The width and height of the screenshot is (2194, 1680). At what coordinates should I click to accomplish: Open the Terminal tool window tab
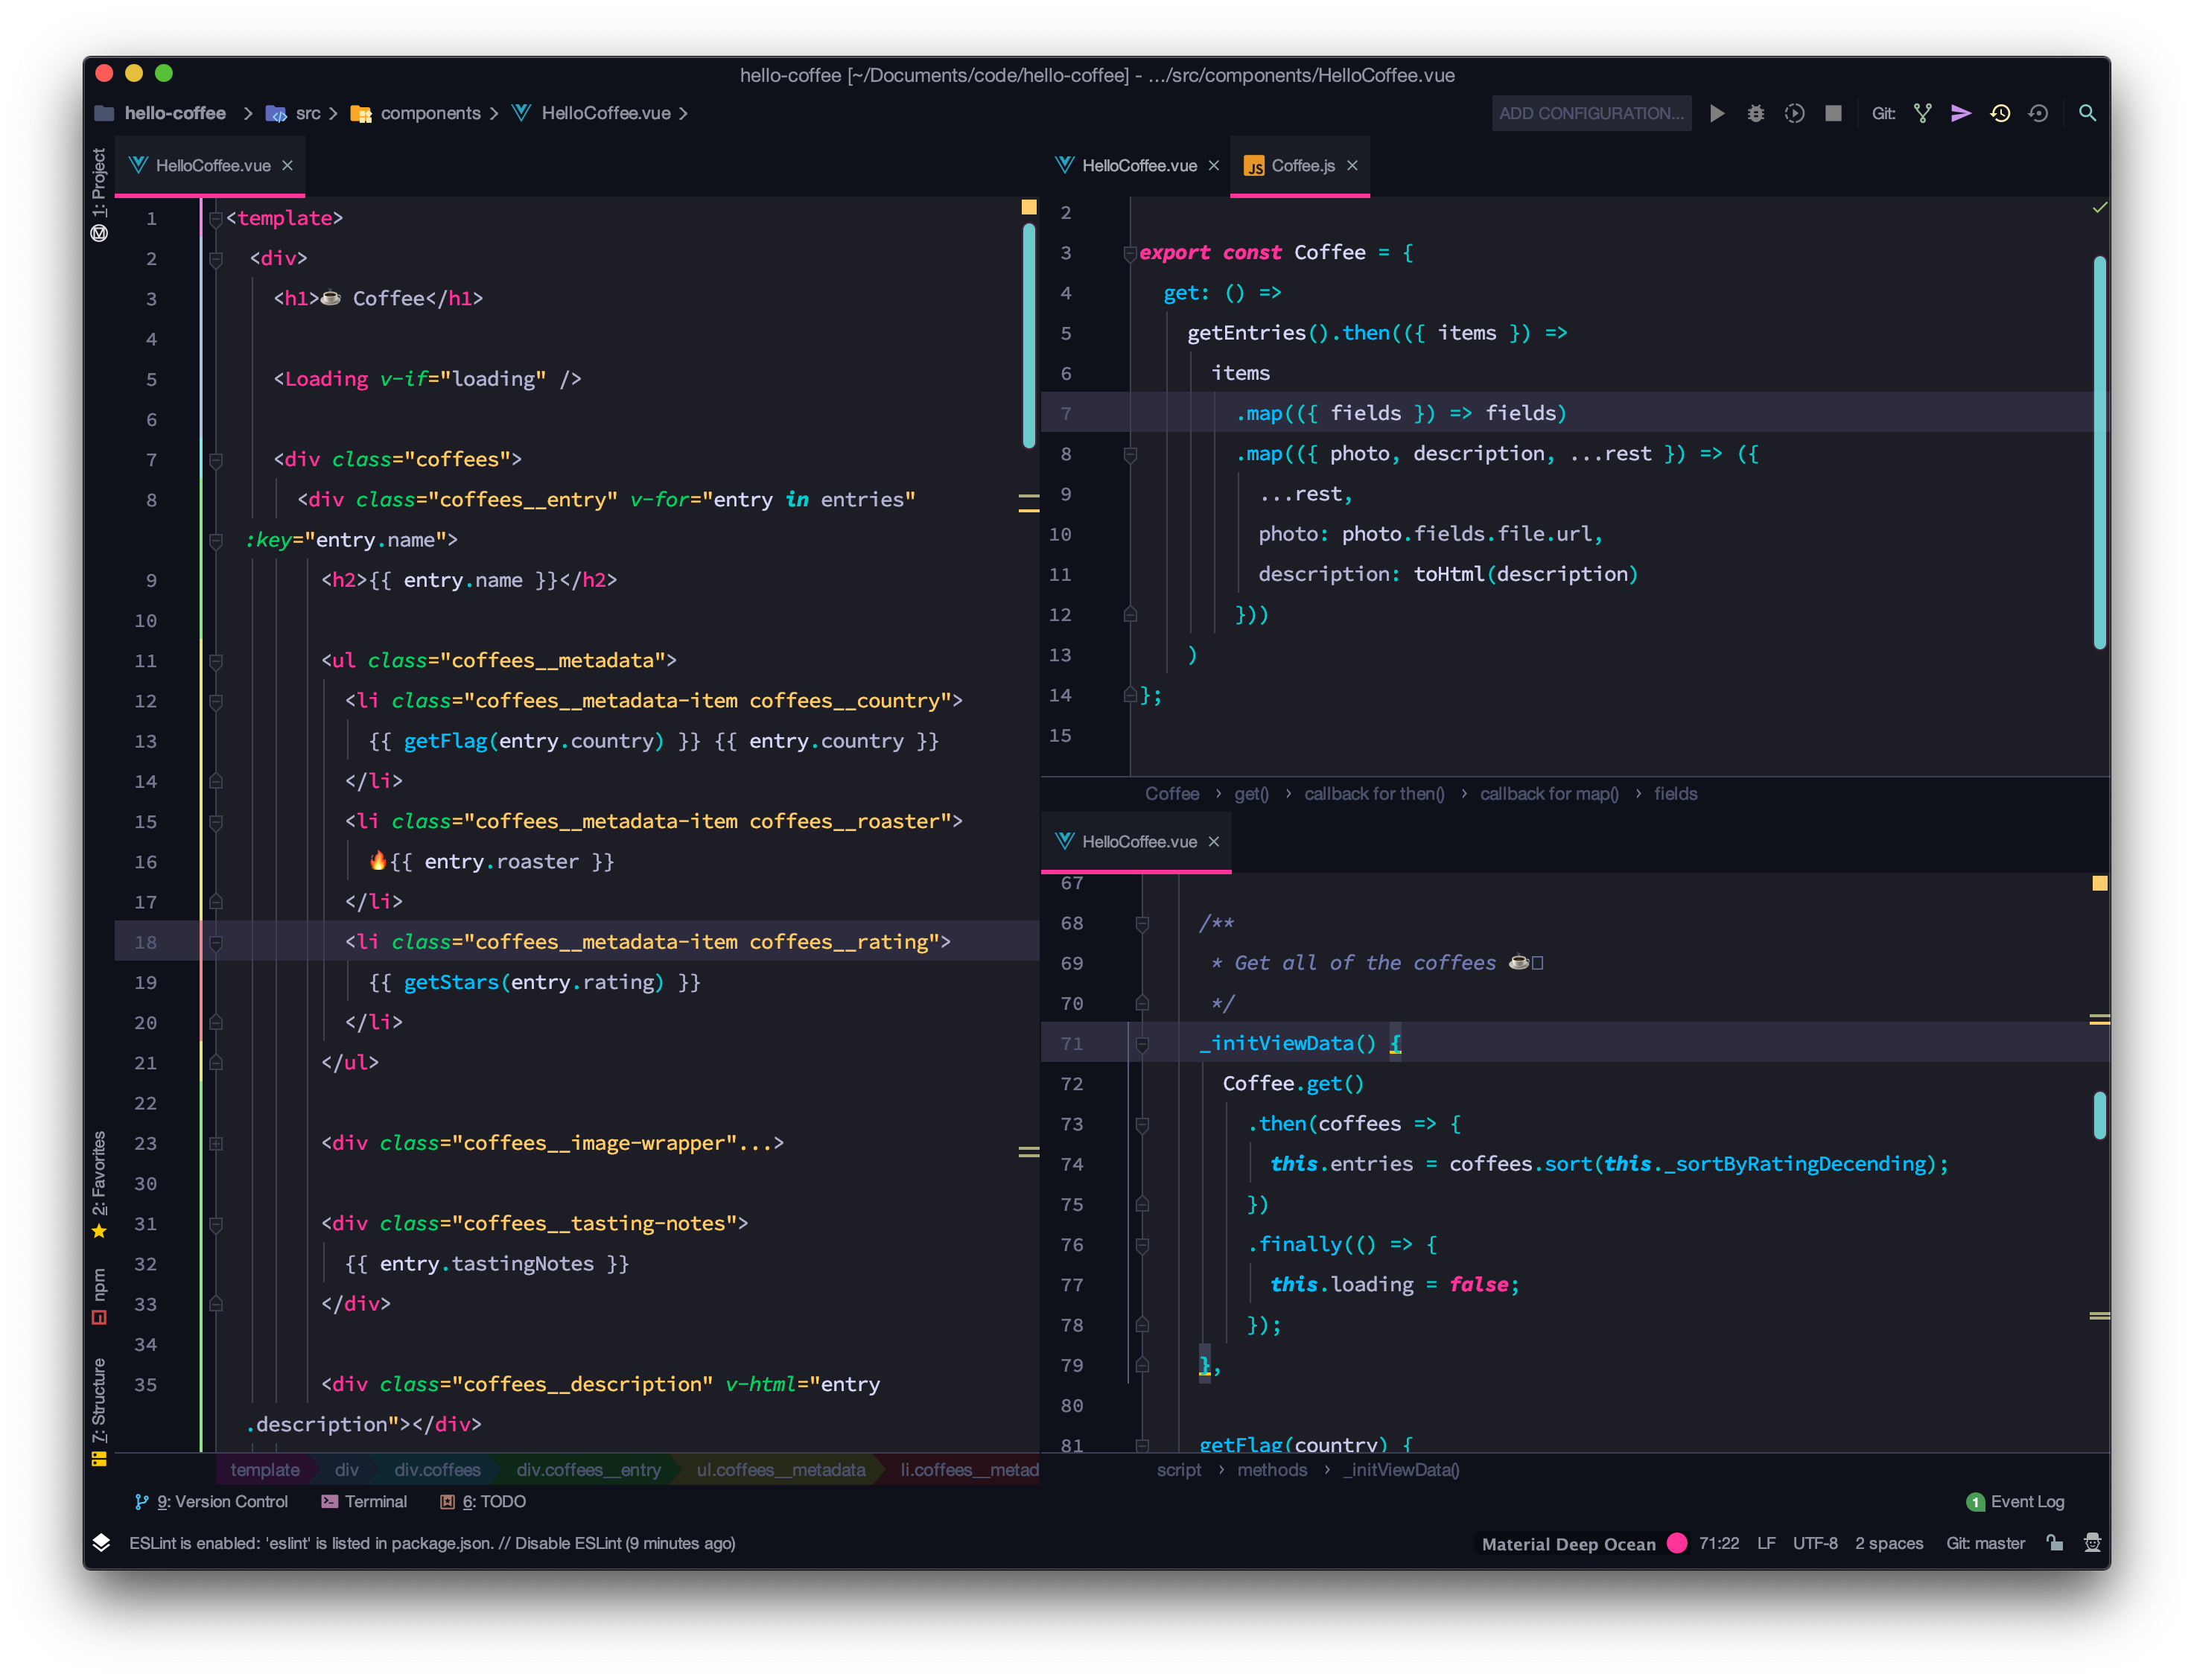[364, 1501]
